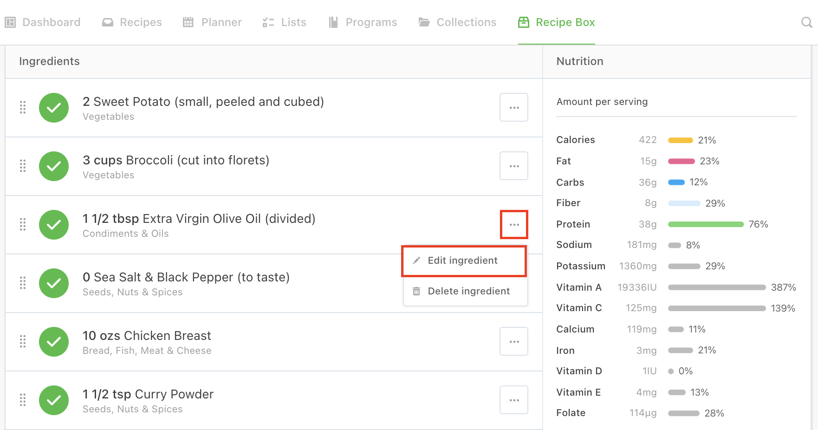Open options menu for Curry Powder
This screenshot has height=430, width=818.
click(x=514, y=400)
